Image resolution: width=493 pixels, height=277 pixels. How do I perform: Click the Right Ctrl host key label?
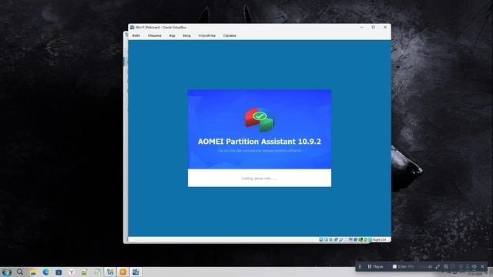pyautogui.click(x=379, y=239)
